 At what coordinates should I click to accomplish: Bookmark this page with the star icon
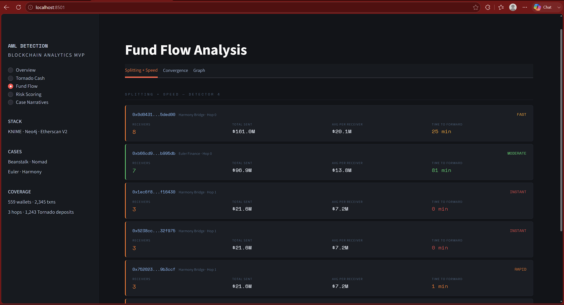pyautogui.click(x=476, y=7)
